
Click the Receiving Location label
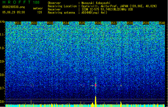tap(62, 6)
